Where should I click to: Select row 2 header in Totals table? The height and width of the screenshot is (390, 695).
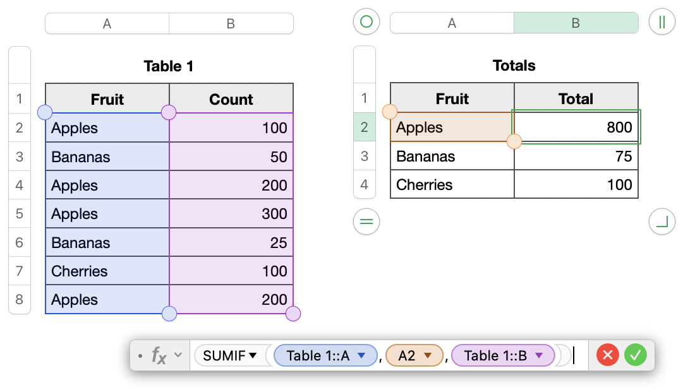pos(364,127)
